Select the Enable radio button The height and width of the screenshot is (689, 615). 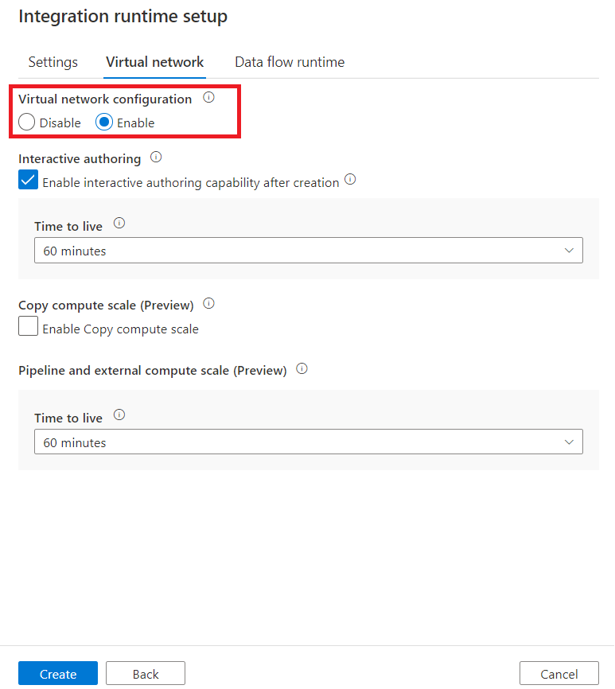[x=104, y=123]
